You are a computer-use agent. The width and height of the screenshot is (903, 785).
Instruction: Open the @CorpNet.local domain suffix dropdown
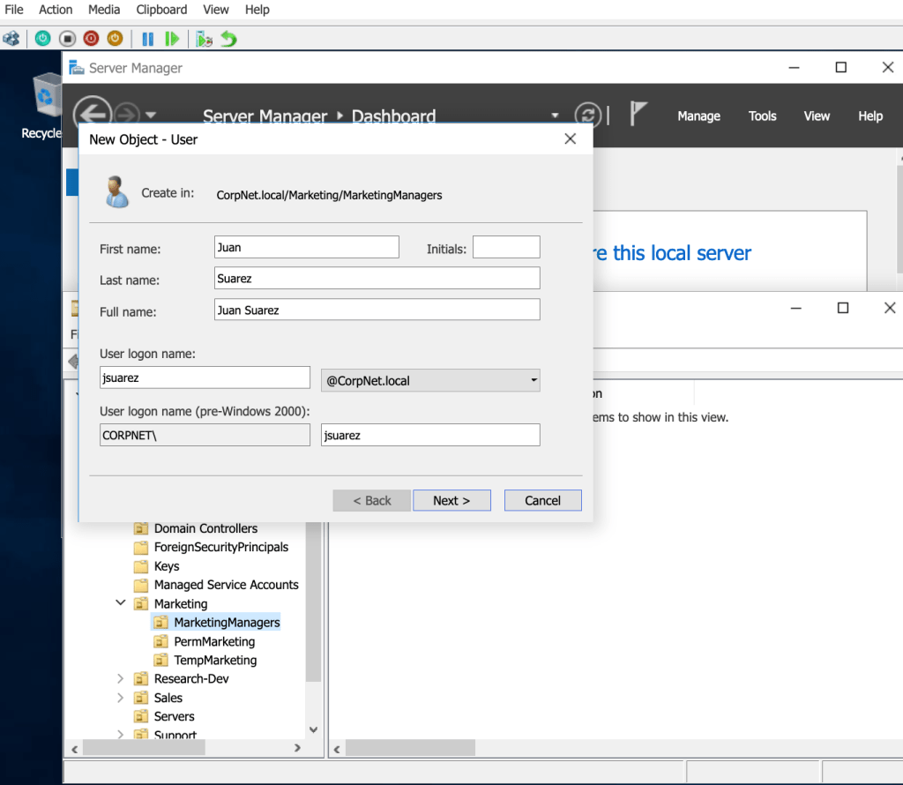[533, 381]
